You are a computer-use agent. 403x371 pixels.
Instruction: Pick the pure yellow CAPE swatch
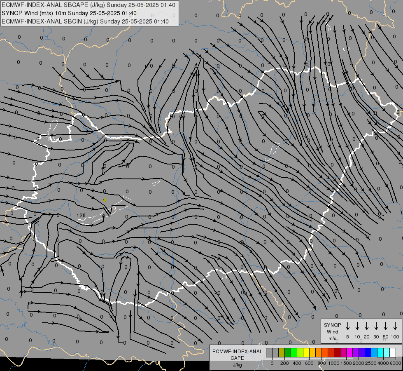click(x=306, y=352)
